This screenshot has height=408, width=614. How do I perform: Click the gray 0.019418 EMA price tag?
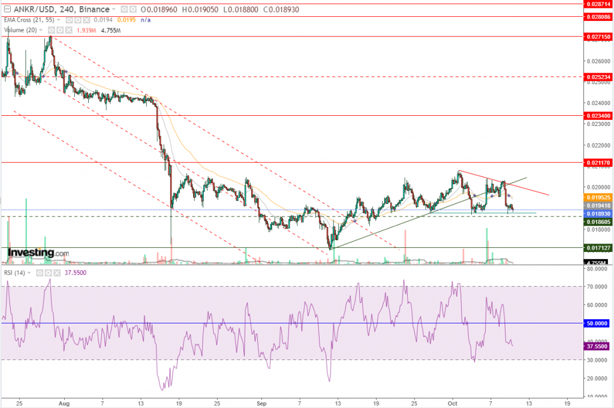click(598, 205)
